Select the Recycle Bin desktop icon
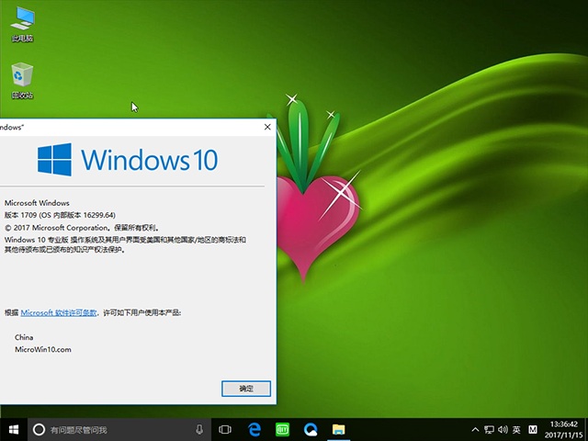This screenshot has height=441, width=588. tap(22, 81)
